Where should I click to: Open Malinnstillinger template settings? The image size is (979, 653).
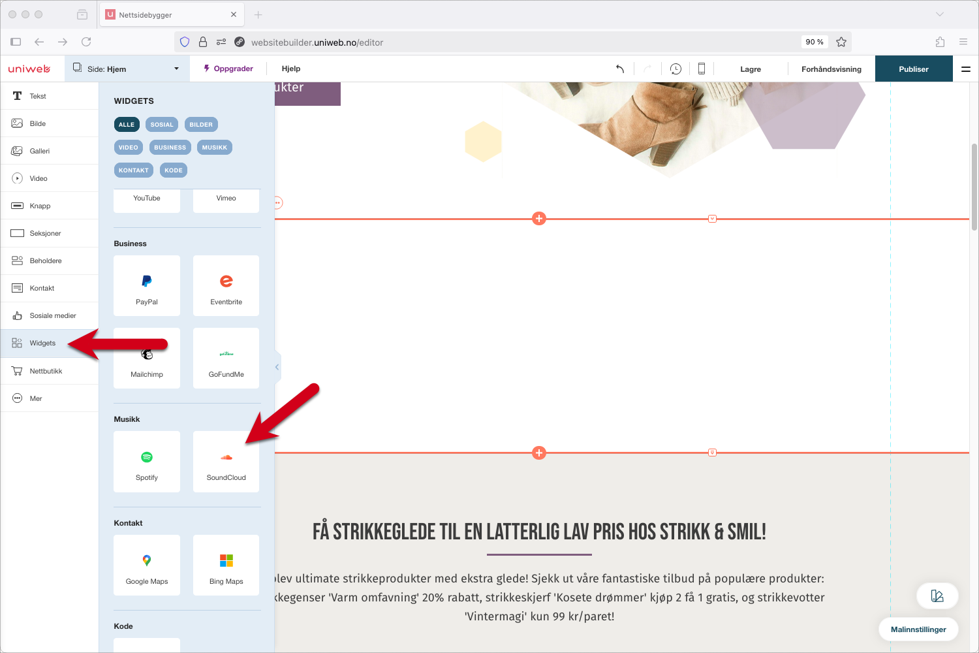[x=918, y=629]
